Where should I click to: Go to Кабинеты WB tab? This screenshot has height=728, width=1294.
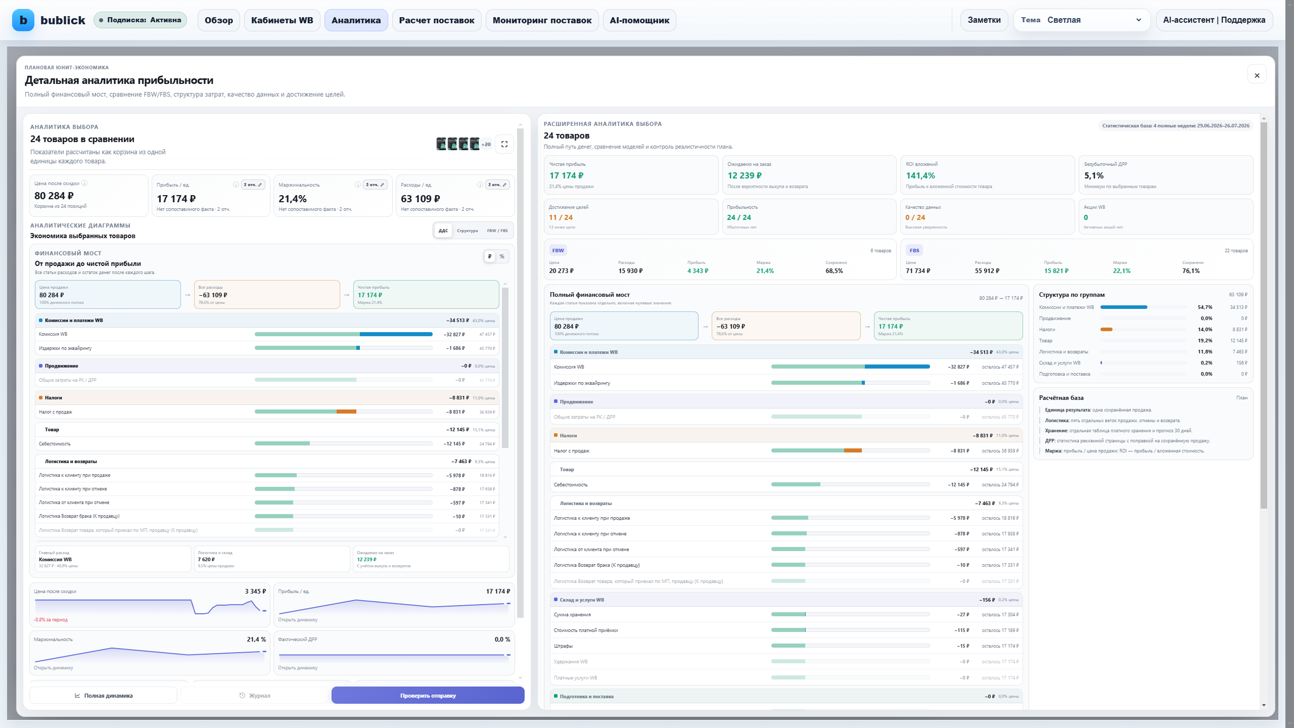282,20
